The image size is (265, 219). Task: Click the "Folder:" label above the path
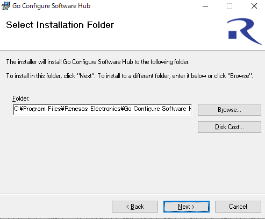pos(21,98)
